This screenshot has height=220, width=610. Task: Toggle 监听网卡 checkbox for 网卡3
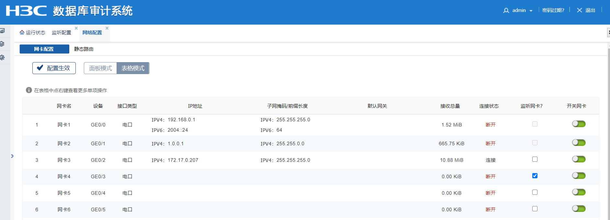tap(535, 159)
